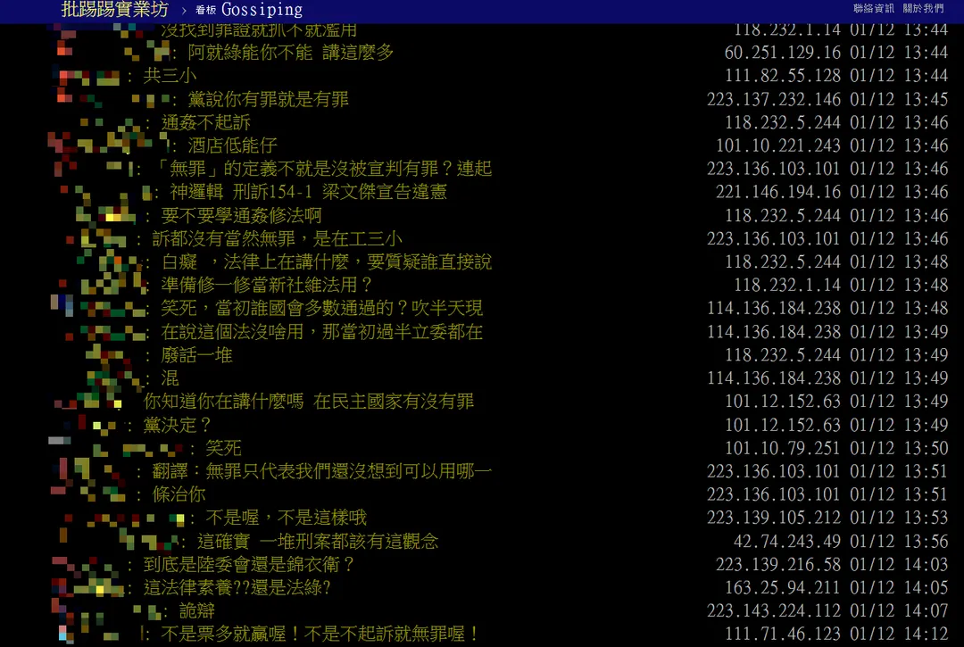Click comment 這確實 一堆刑案都該有這觀念
Screen dimensions: 964x647
[318, 542]
